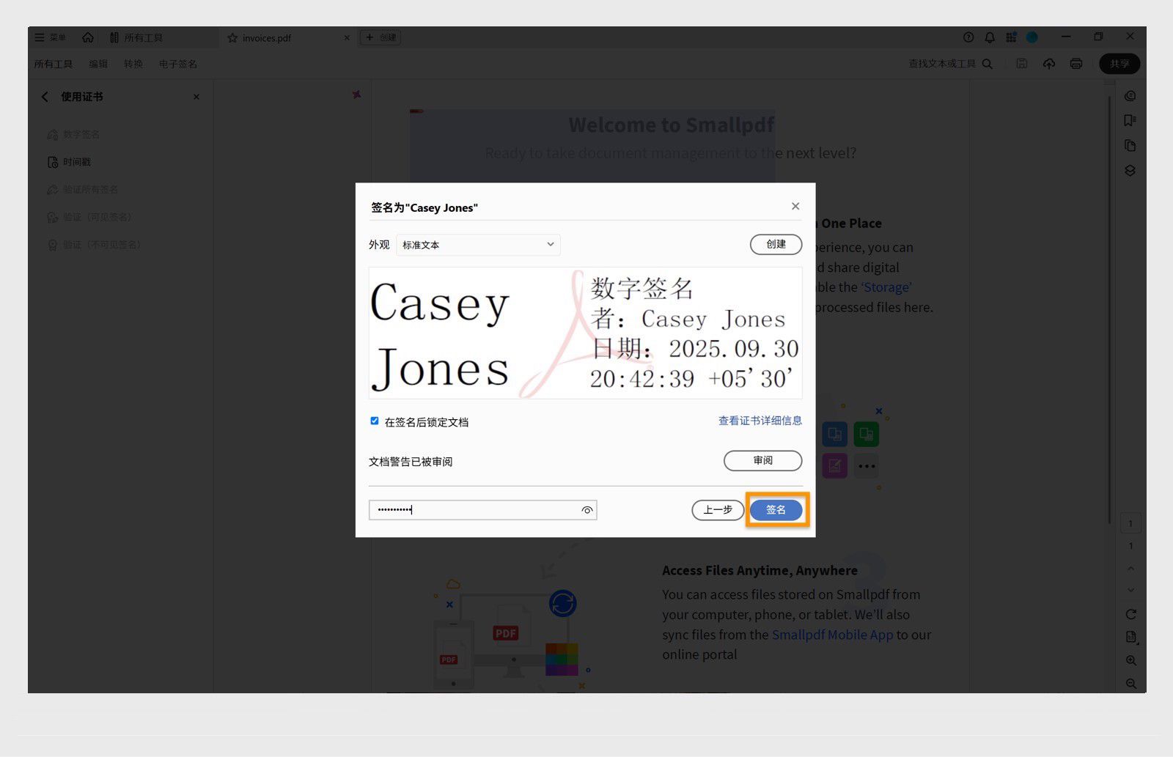1173x757 pixels.
Task: Click the 创建 new tab button in title bar
Action: point(380,37)
